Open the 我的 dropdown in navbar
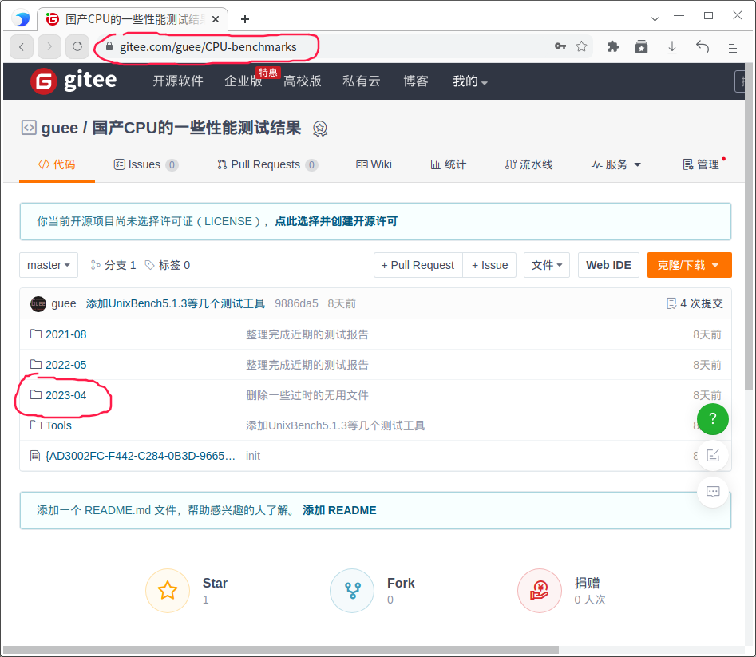Image resolution: width=756 pixels, height=657 pixels. tap(470, 81)
